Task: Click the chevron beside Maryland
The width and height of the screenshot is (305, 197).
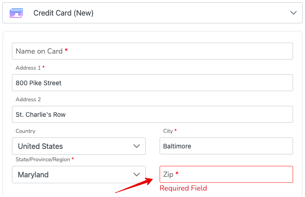Action: [137, 175]
